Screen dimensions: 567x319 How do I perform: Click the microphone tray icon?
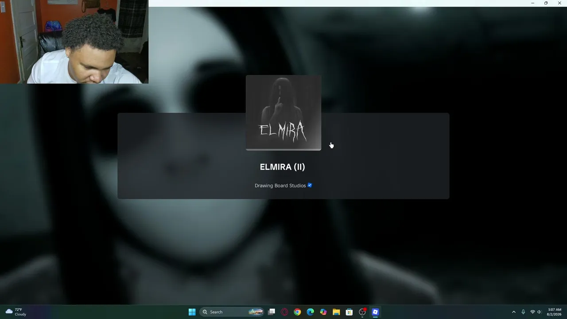click(x=523, y=312)
